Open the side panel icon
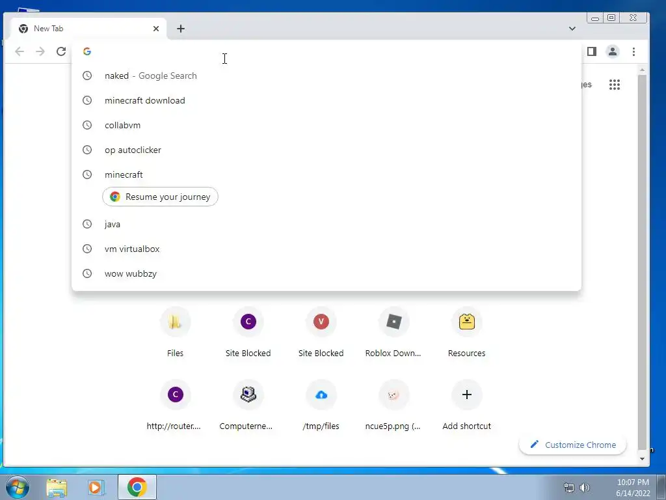This screenshot has width=666, height=500. coord(592,51)
